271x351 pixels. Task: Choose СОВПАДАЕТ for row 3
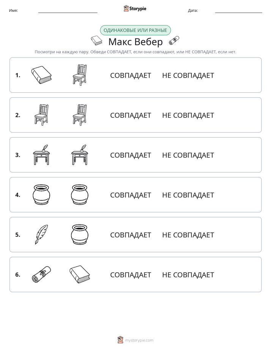click(x=131, y=155)
